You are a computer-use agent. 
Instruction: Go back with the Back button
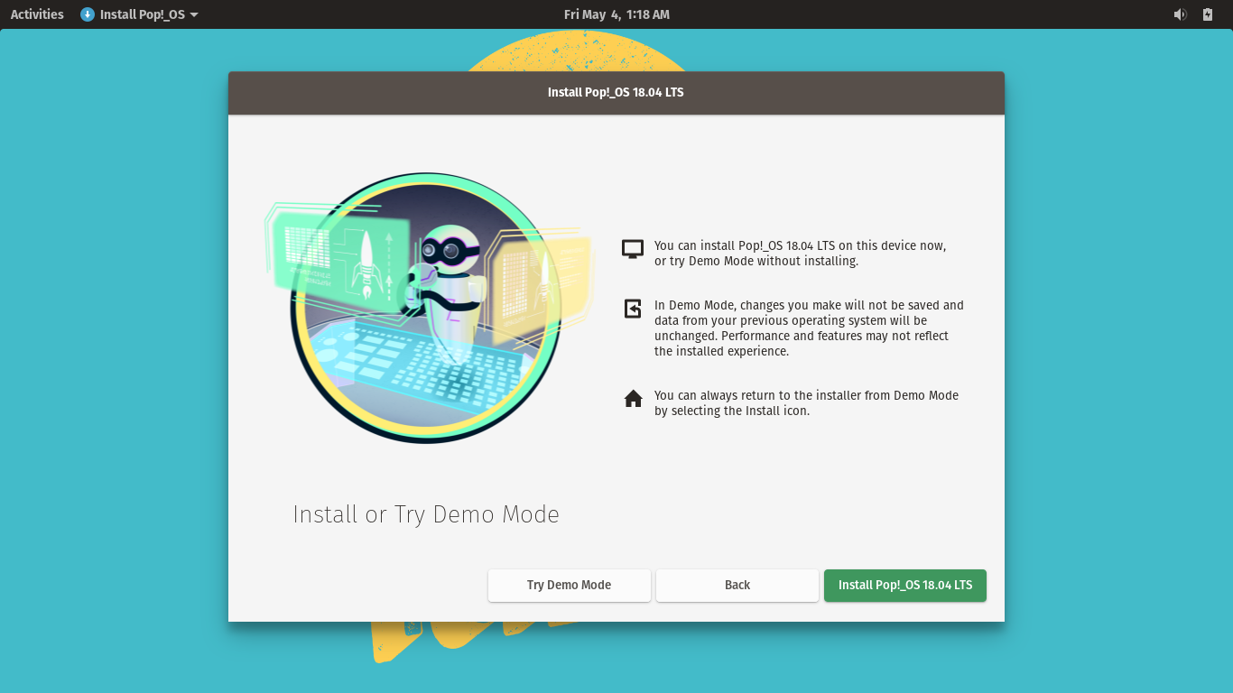click(737, 586)
